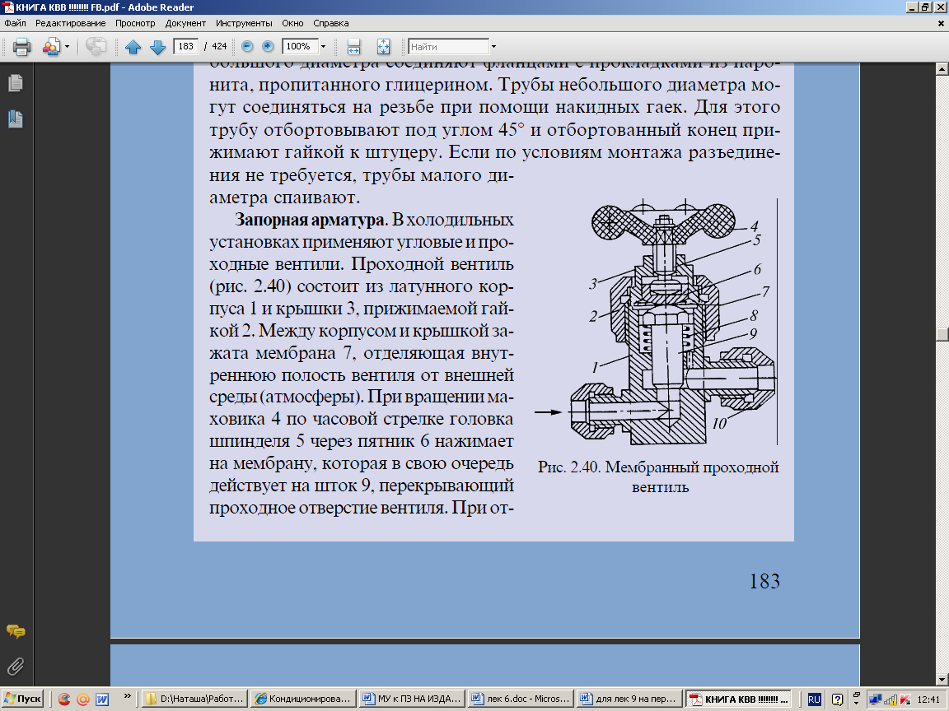This screenshot has height=711, width=949.
Task: Open dropdown arrow next to collaborate icon
Action: 68,47
